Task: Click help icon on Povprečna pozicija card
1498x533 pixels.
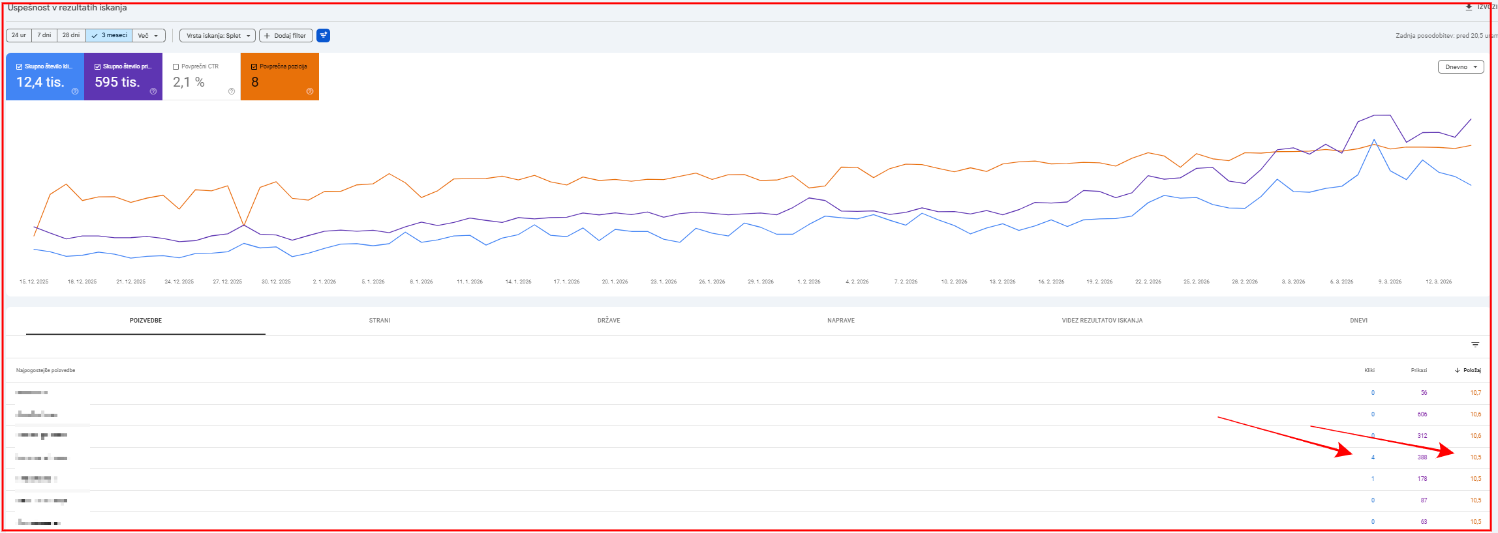Action: click(310, 91)
